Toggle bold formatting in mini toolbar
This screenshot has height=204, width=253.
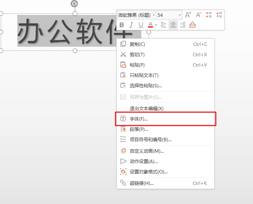coord(122,25)
